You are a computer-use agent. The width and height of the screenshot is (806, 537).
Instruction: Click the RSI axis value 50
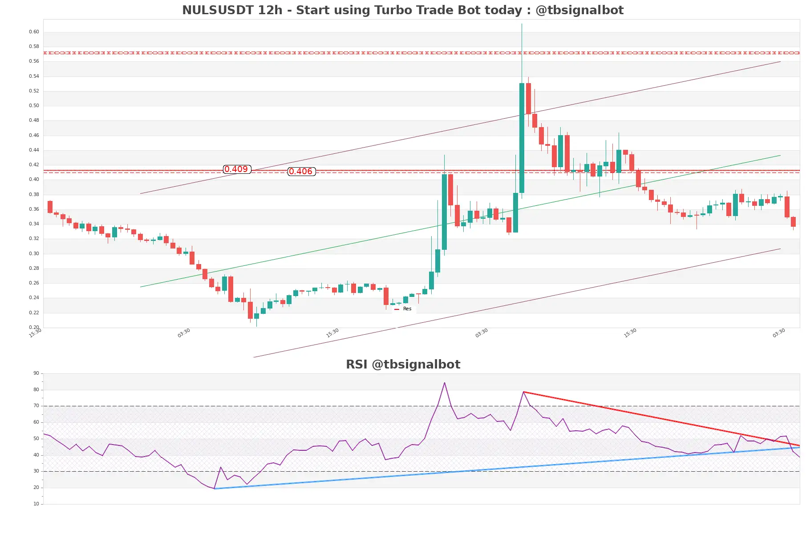click(x=36, y=439)
